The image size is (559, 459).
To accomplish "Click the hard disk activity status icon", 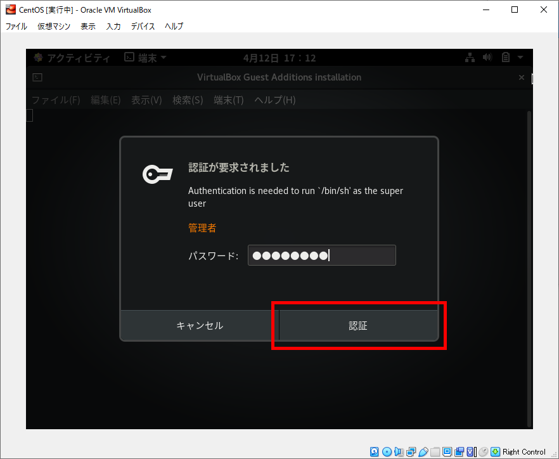I will click(375, 452).
